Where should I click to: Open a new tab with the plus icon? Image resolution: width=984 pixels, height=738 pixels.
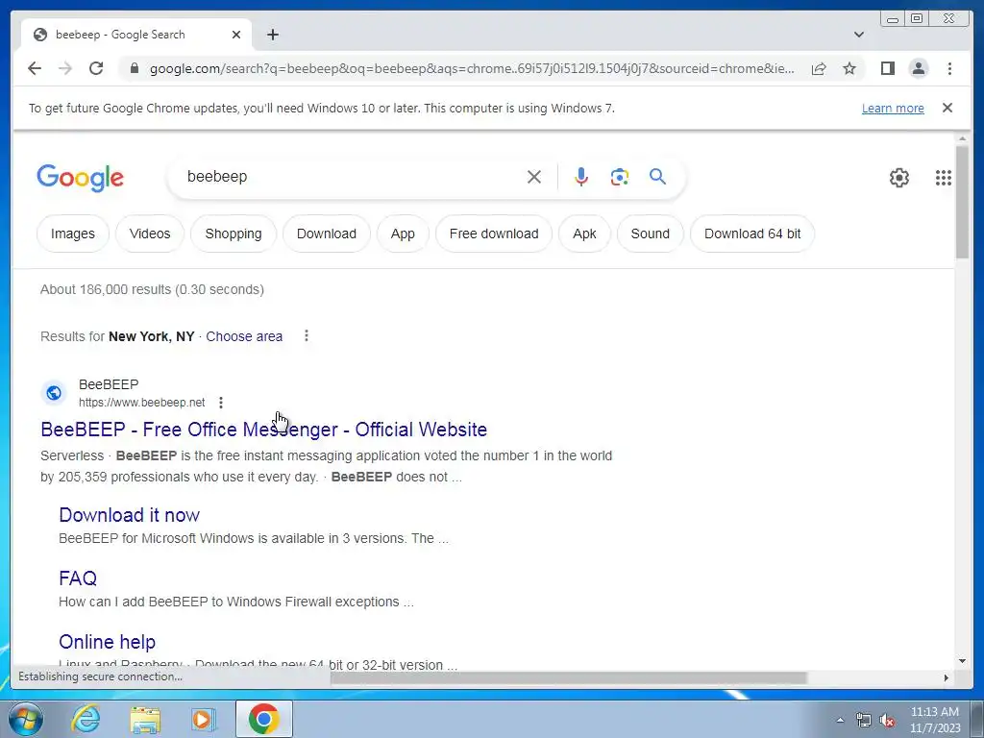click(272, 35)
